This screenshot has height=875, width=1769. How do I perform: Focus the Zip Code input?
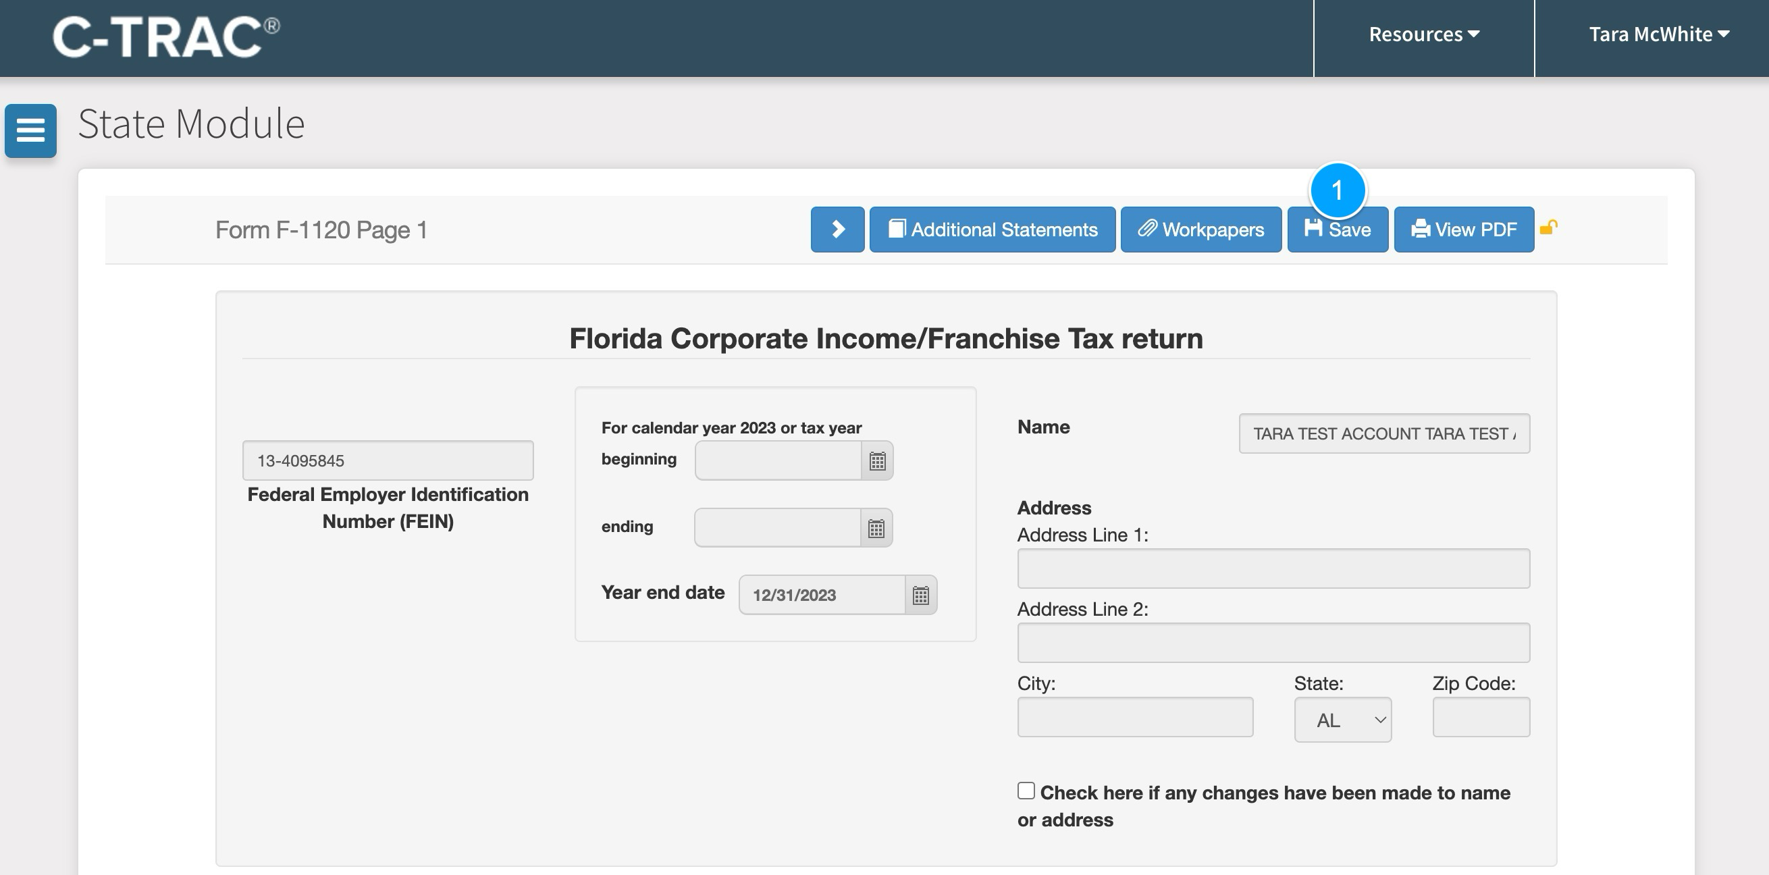click(1481, 717)
